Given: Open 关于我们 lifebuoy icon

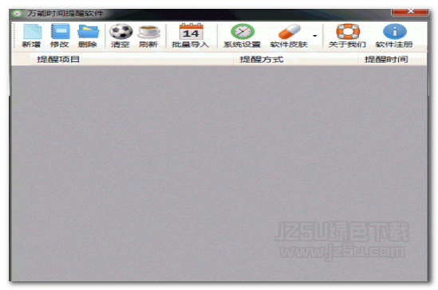Looking at the screenshot, I should click(348, 31).
